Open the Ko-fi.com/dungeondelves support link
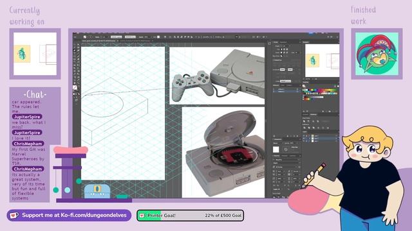This screenshot has height=231, width=412. 69,216
